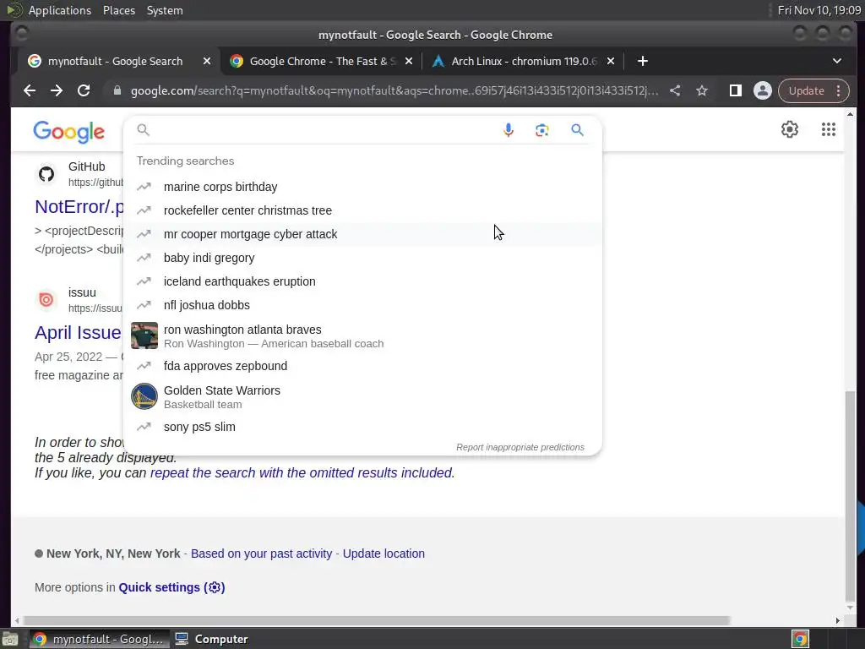Click the Ron Washington thumbnail photo
The width and height of the screenshot is (865, 649).
click(x=144, y=335)
